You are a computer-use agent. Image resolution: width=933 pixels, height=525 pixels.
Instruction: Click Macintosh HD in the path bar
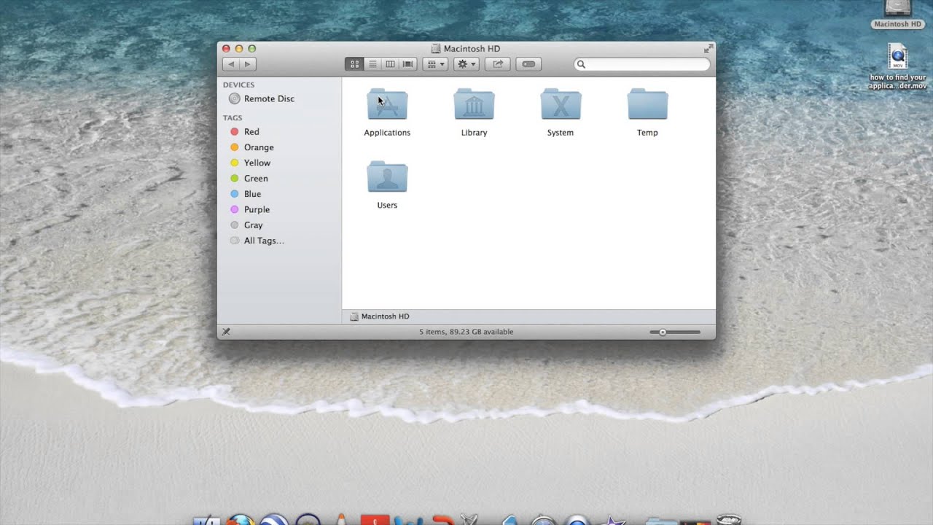[380, 316]
